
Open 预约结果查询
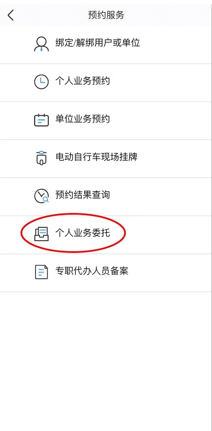(106, 197)
